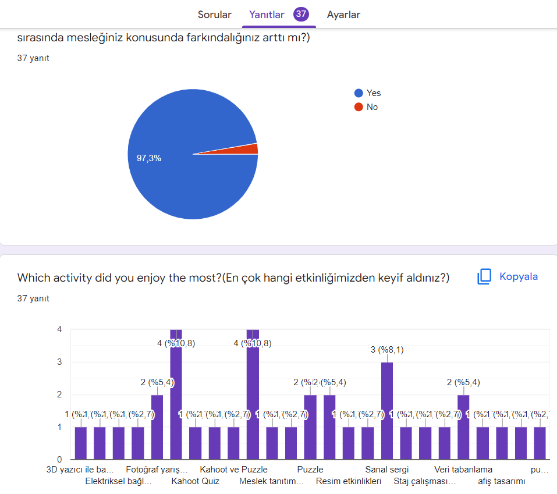Click the Kopyala text button
The height and width of the screenshot is (494, 557).
[519, 277]
